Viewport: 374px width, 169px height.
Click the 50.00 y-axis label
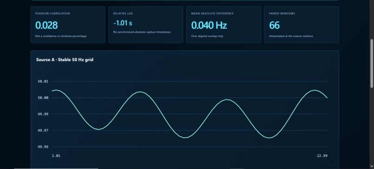tap(43, 97)
